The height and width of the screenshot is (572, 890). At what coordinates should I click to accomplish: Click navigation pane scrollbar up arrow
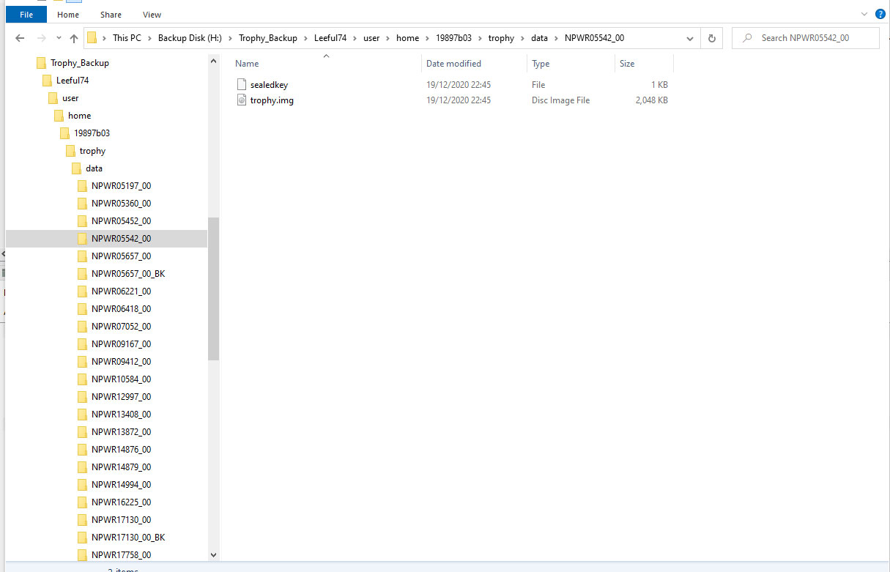click(x=214, y=62)
